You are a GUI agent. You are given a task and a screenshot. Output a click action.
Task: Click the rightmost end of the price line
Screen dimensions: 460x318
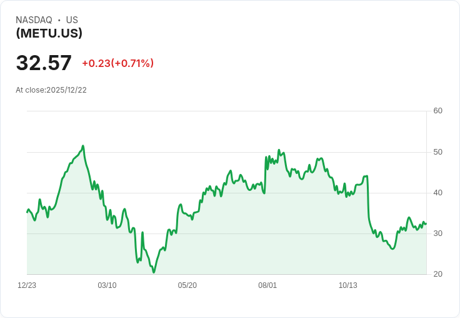coord(426,223)
